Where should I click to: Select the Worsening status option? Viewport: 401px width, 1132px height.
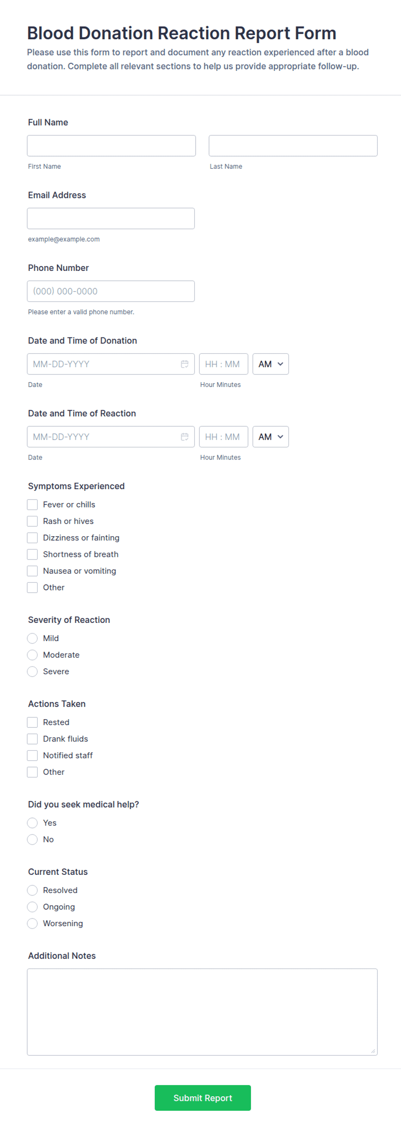pyautogui.click(x=32, y=923)
